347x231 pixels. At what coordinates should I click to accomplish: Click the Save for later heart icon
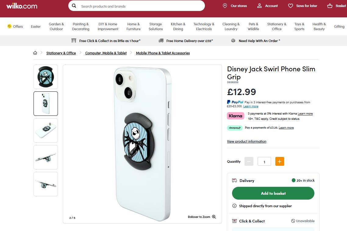pos(291,6)
